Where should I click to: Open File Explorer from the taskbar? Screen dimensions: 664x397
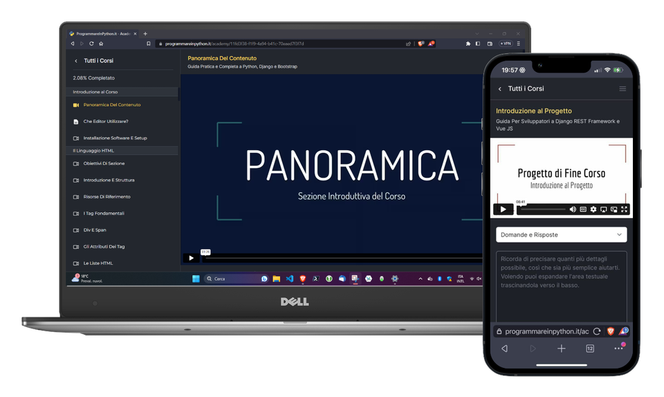(x=277, y=279)
